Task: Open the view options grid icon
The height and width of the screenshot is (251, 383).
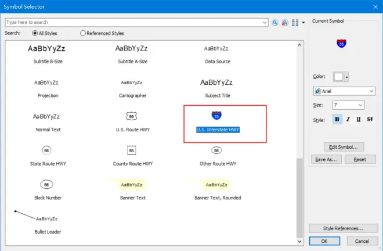Action: click(295, 23)
